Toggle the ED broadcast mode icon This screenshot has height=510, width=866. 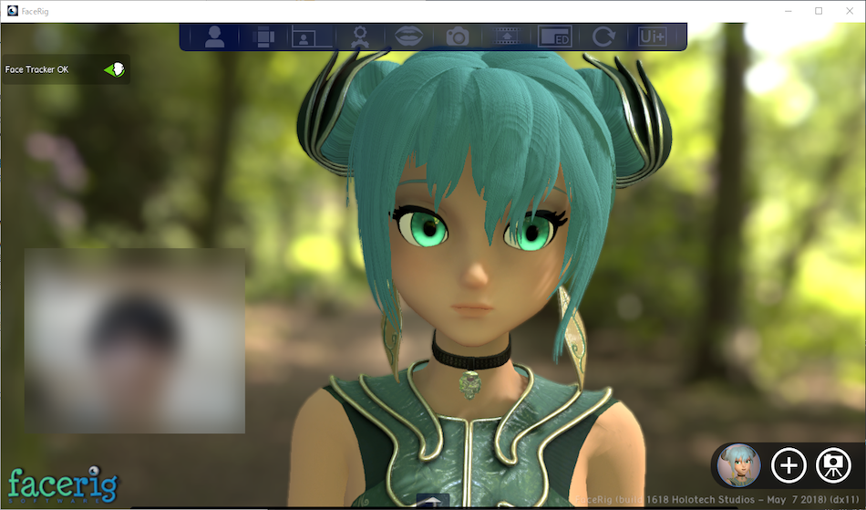point(554,36)
